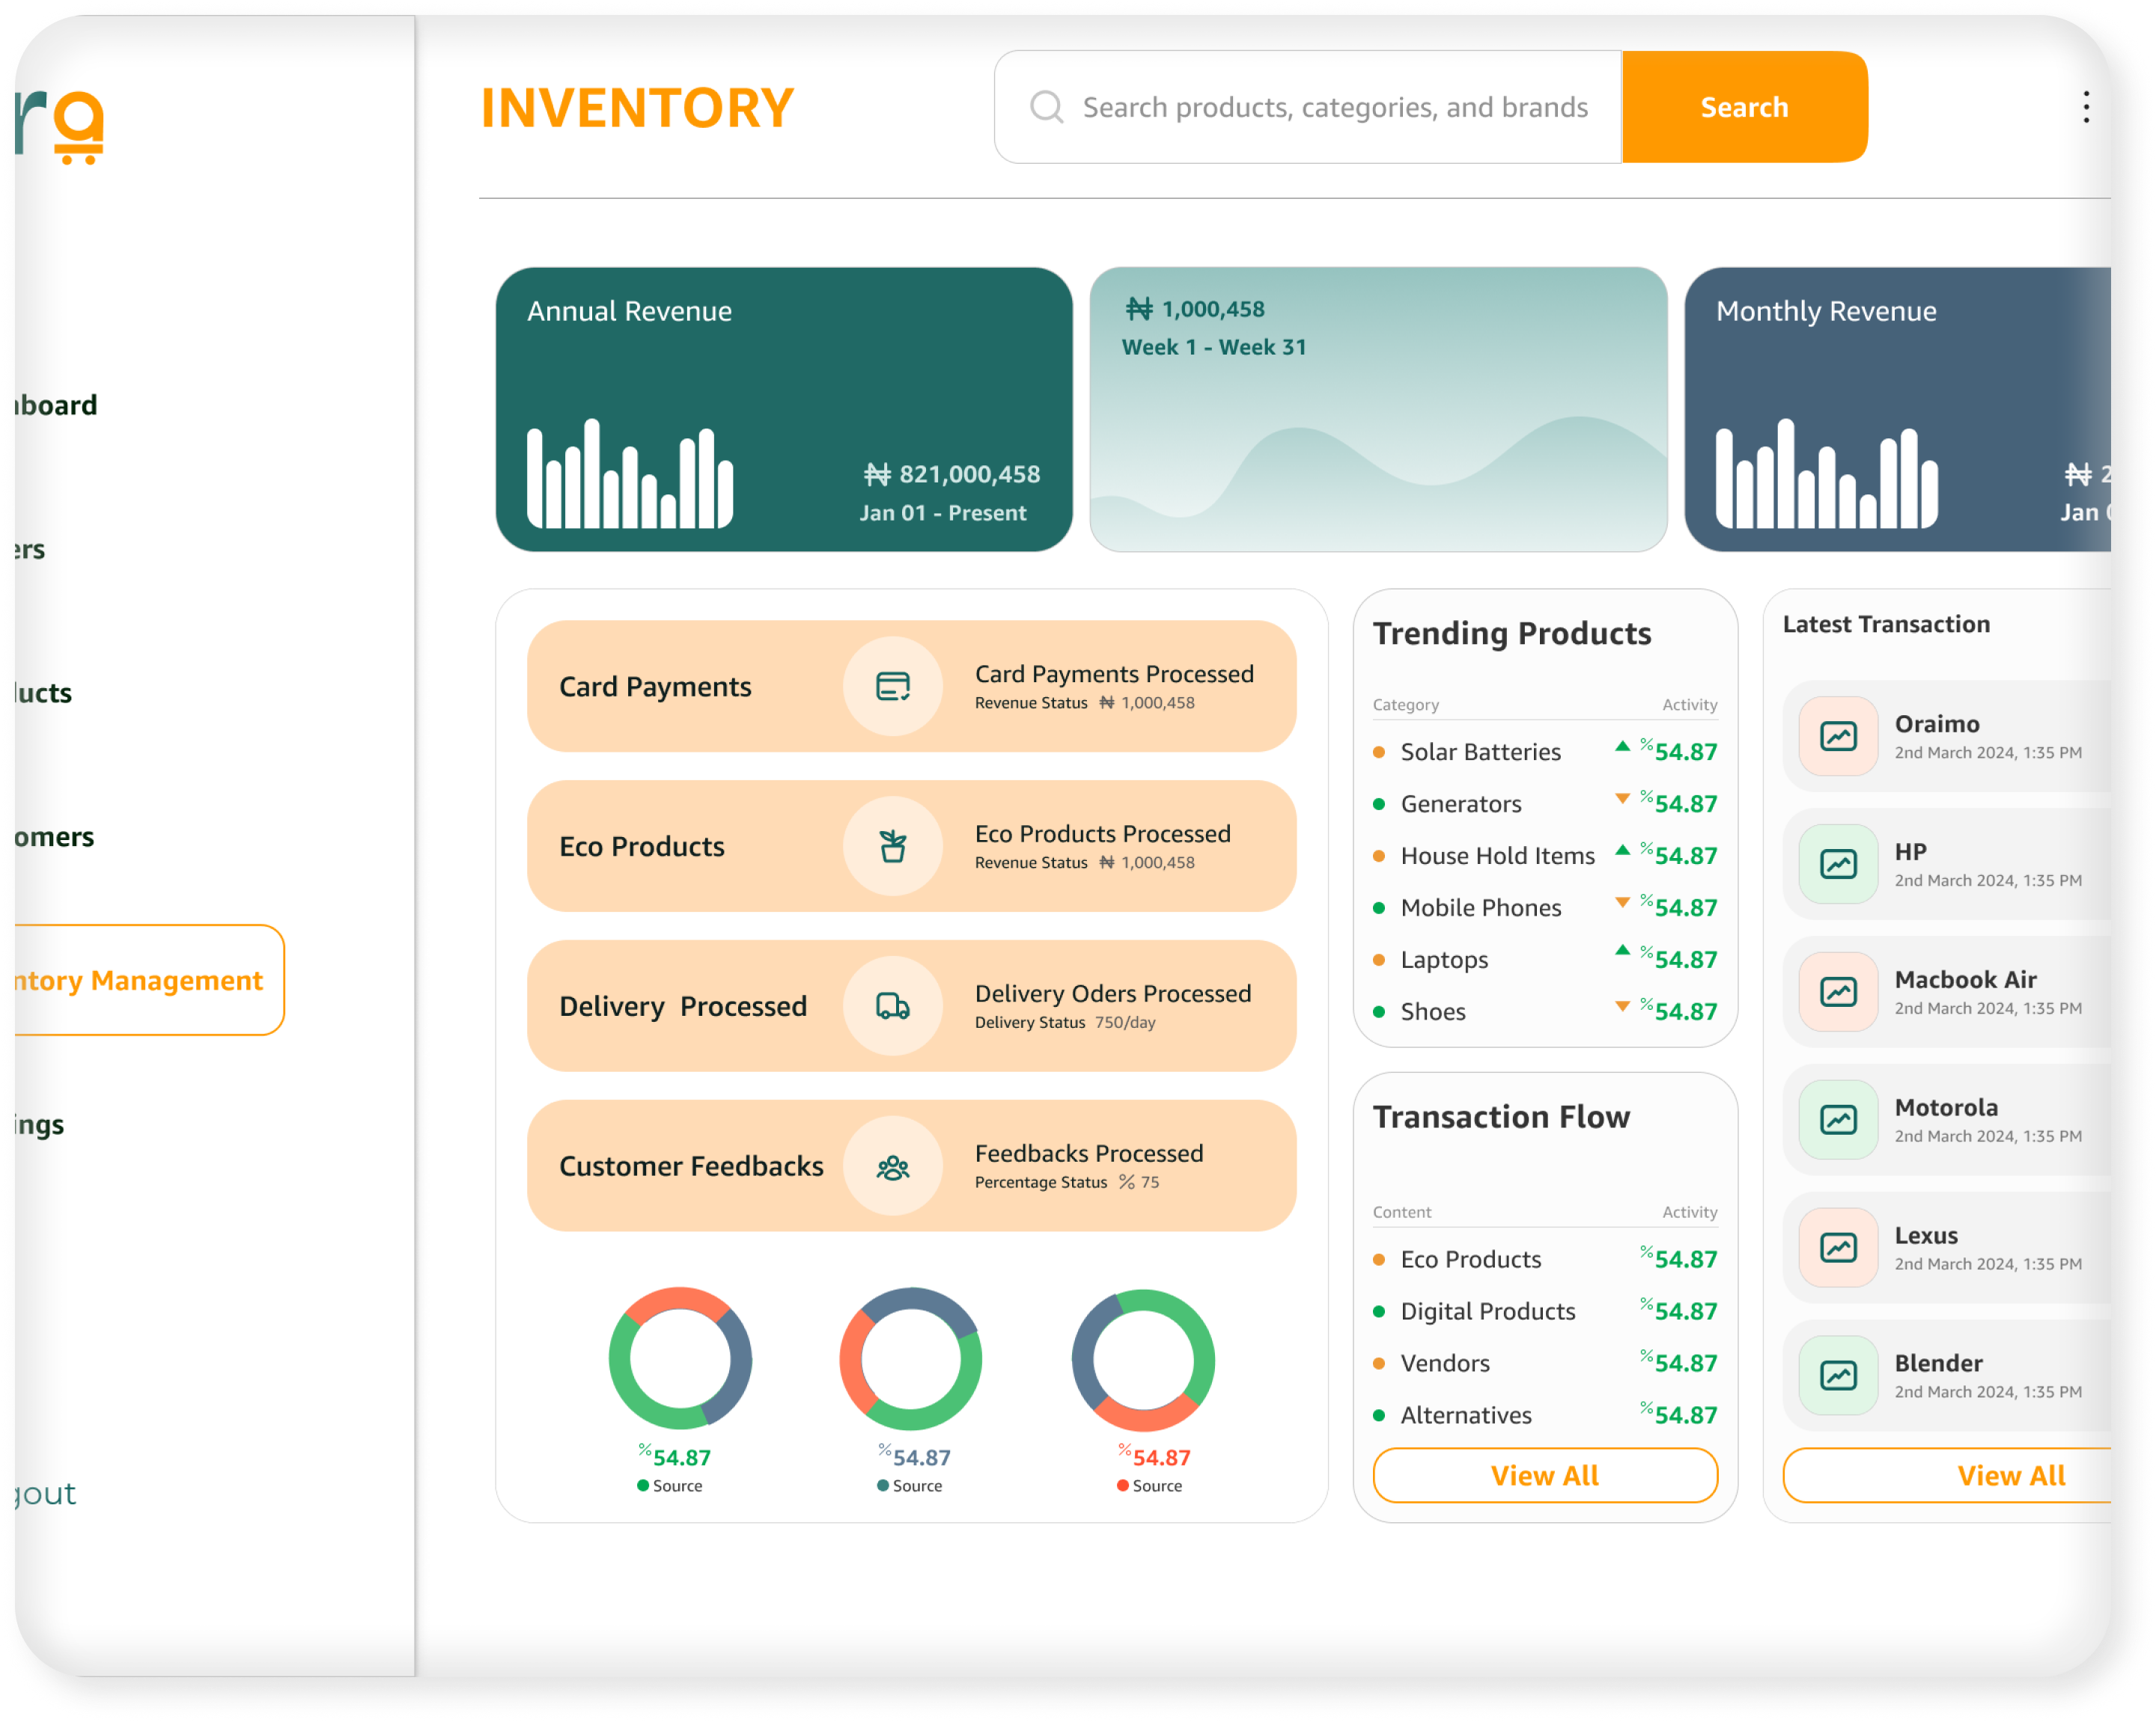Click the donut chart with blue-gray 54.87
Screen dimensions: 2156x1722
click(911, 1359)
